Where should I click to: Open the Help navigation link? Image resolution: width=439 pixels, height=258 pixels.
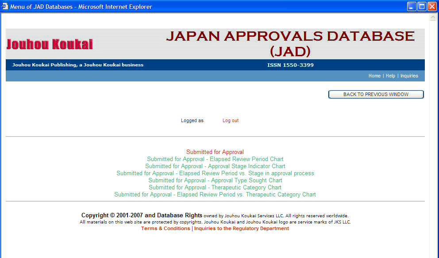(390, 76)
